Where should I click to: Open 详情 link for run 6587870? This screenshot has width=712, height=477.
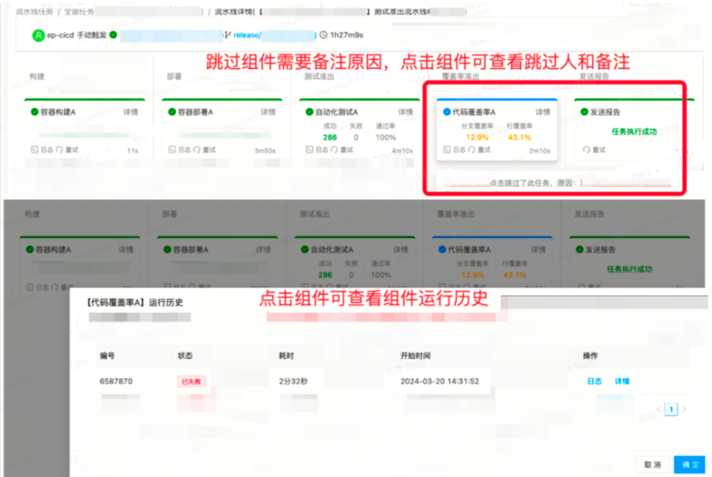(622, 381)
